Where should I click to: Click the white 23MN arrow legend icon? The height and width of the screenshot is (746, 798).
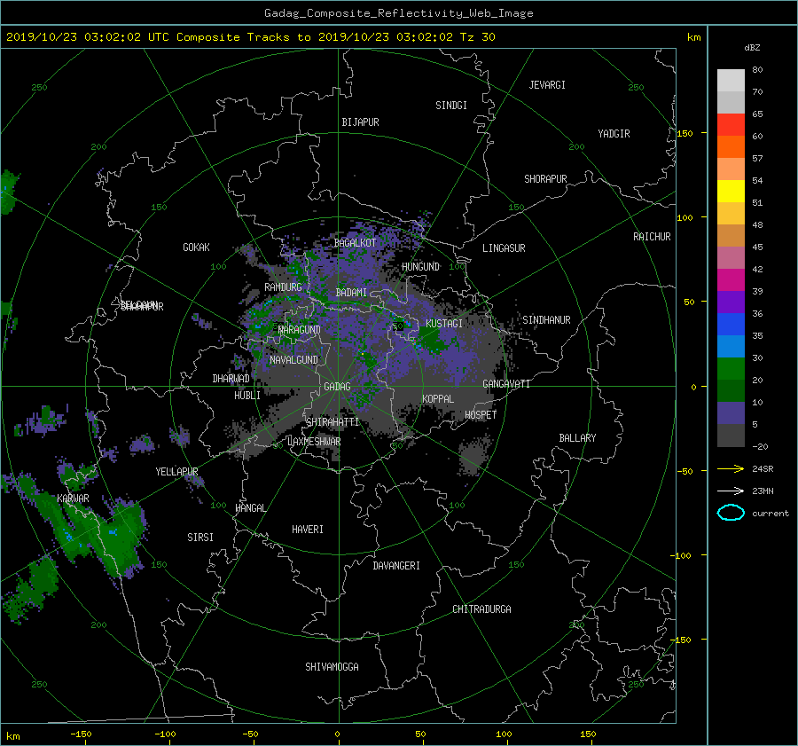731,491
